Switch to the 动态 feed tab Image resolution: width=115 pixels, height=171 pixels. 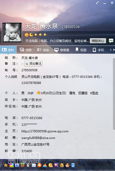[x=43, y=50]
